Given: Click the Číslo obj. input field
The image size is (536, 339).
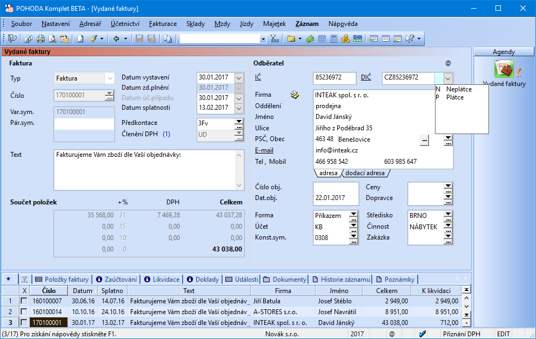Looking at the screenshot, I should pos(336,187).
